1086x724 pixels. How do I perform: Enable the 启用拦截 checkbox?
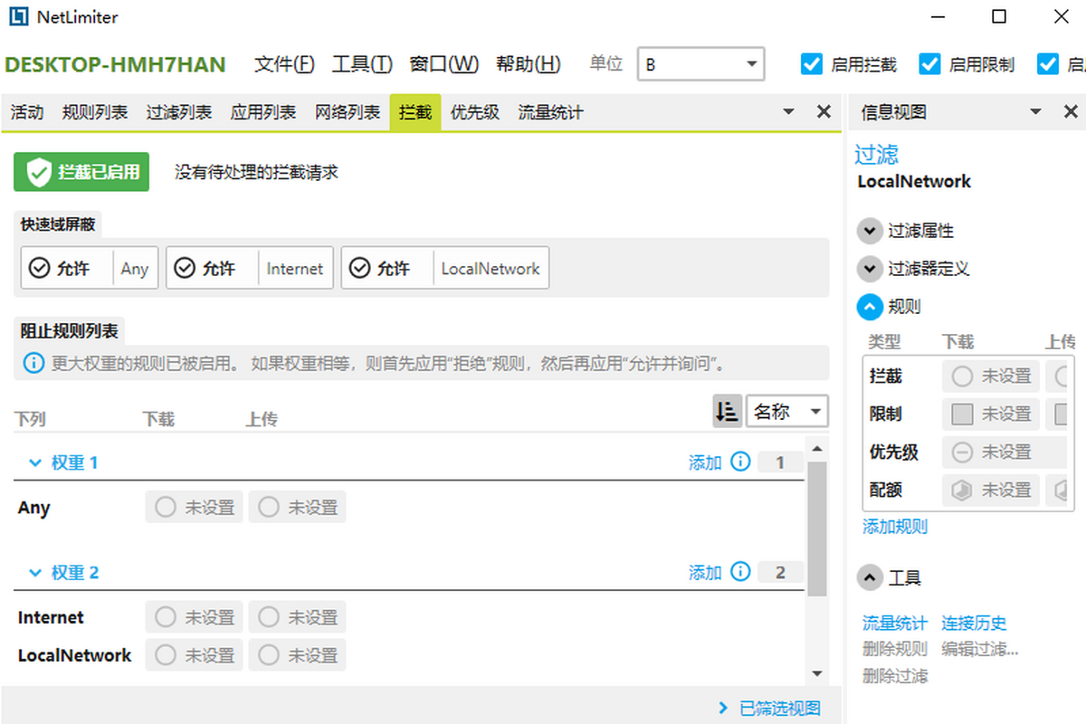[x=811, y=63]
